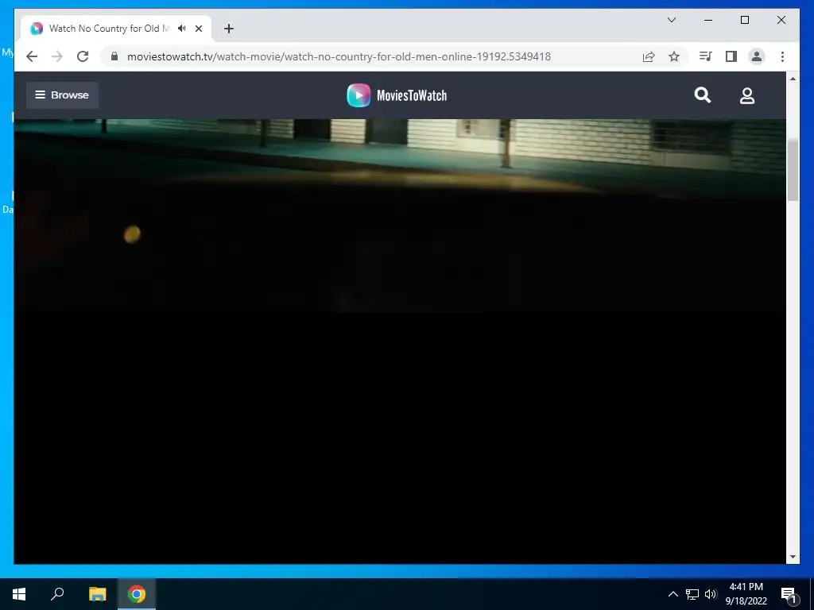
Task: Open the Windows Start menu
Action: [19, 594]
